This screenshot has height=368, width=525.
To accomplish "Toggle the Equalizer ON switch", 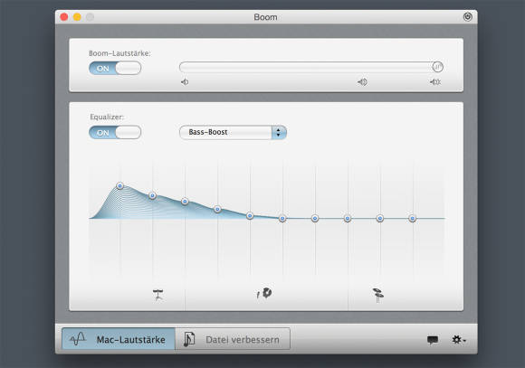I will (x=115, y=133).
